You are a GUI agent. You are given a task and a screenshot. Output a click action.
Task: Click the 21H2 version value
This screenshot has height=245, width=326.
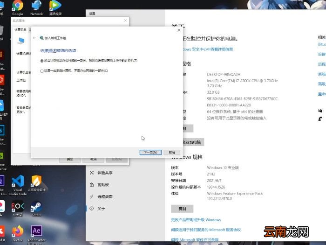pos(211,174)
